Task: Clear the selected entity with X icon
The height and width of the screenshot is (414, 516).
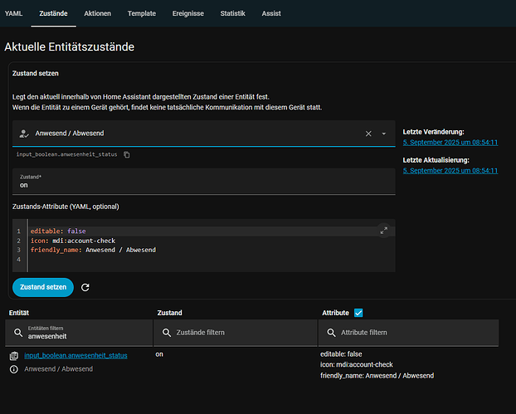Action: (368, 134)
